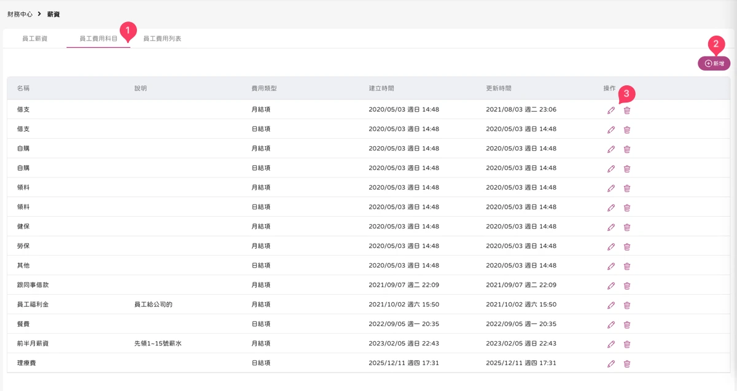
Task: Click the description text 員工給公司的
Action: click(154, 304)
